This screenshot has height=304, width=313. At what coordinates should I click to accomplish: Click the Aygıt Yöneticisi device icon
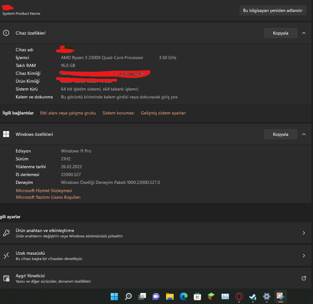pos(6,278)
